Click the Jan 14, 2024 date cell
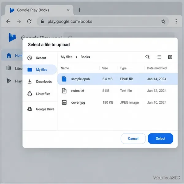Viewport: 184px width, 184px height. pos(157,79)
